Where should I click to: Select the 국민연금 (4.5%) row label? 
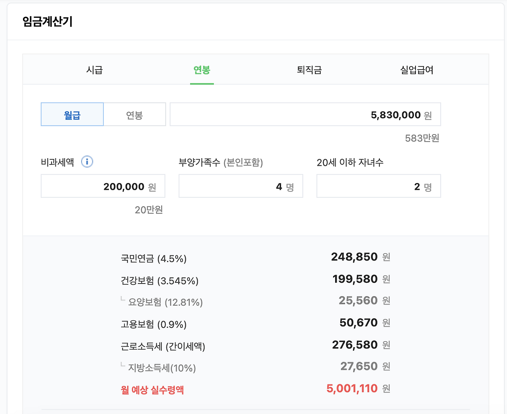154,259
